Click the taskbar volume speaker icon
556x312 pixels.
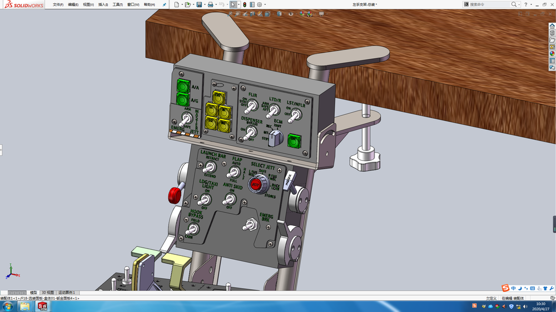[525, 306]
